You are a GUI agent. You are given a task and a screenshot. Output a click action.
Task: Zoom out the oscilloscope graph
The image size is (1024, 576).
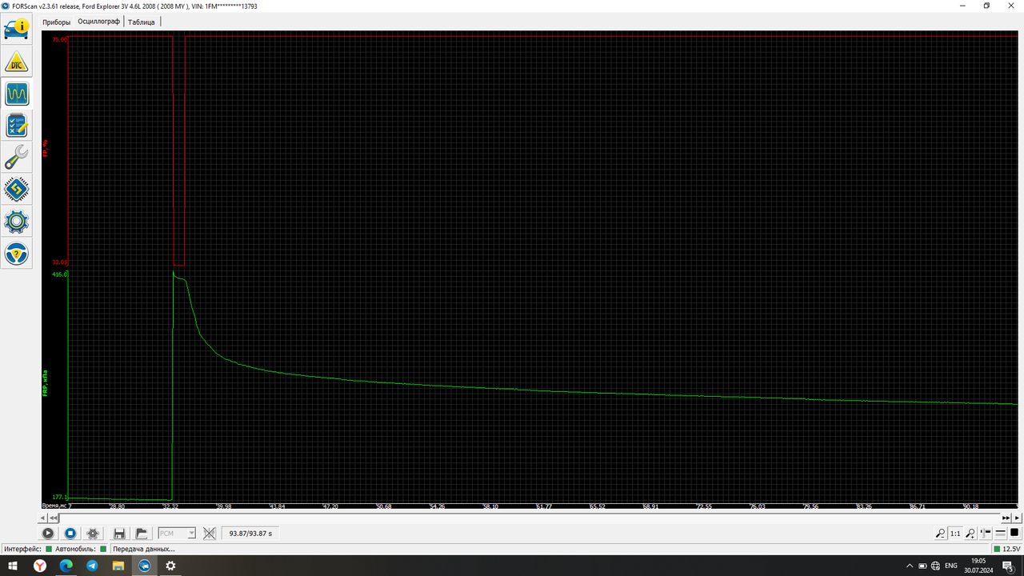coord(941,533)
